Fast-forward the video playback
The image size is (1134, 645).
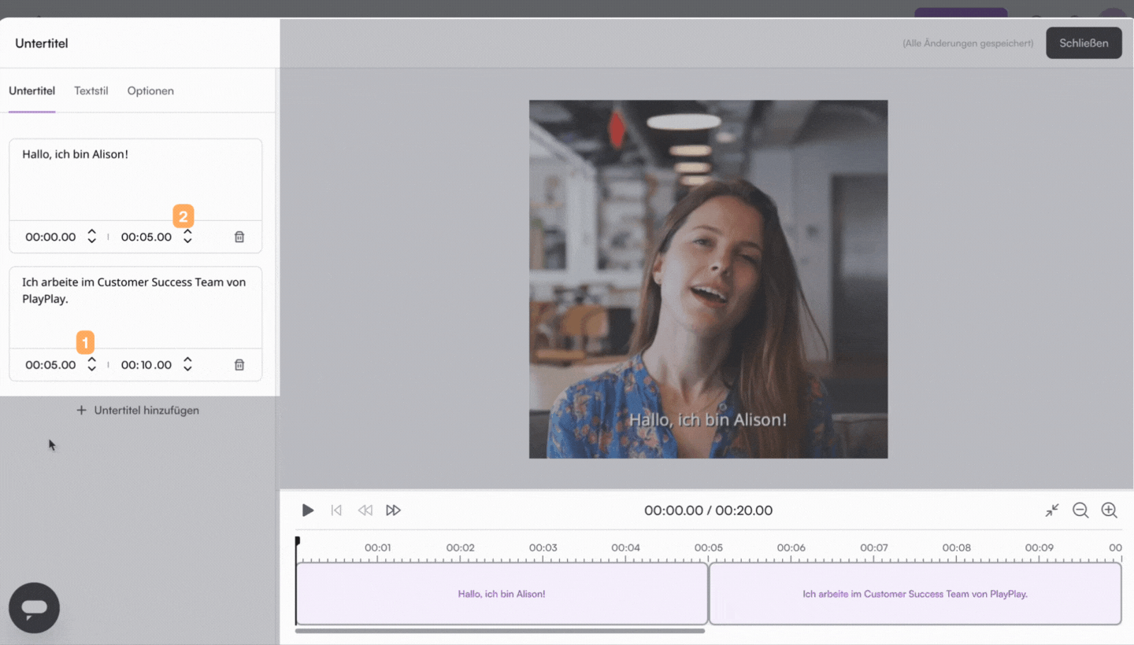(393, 510)
